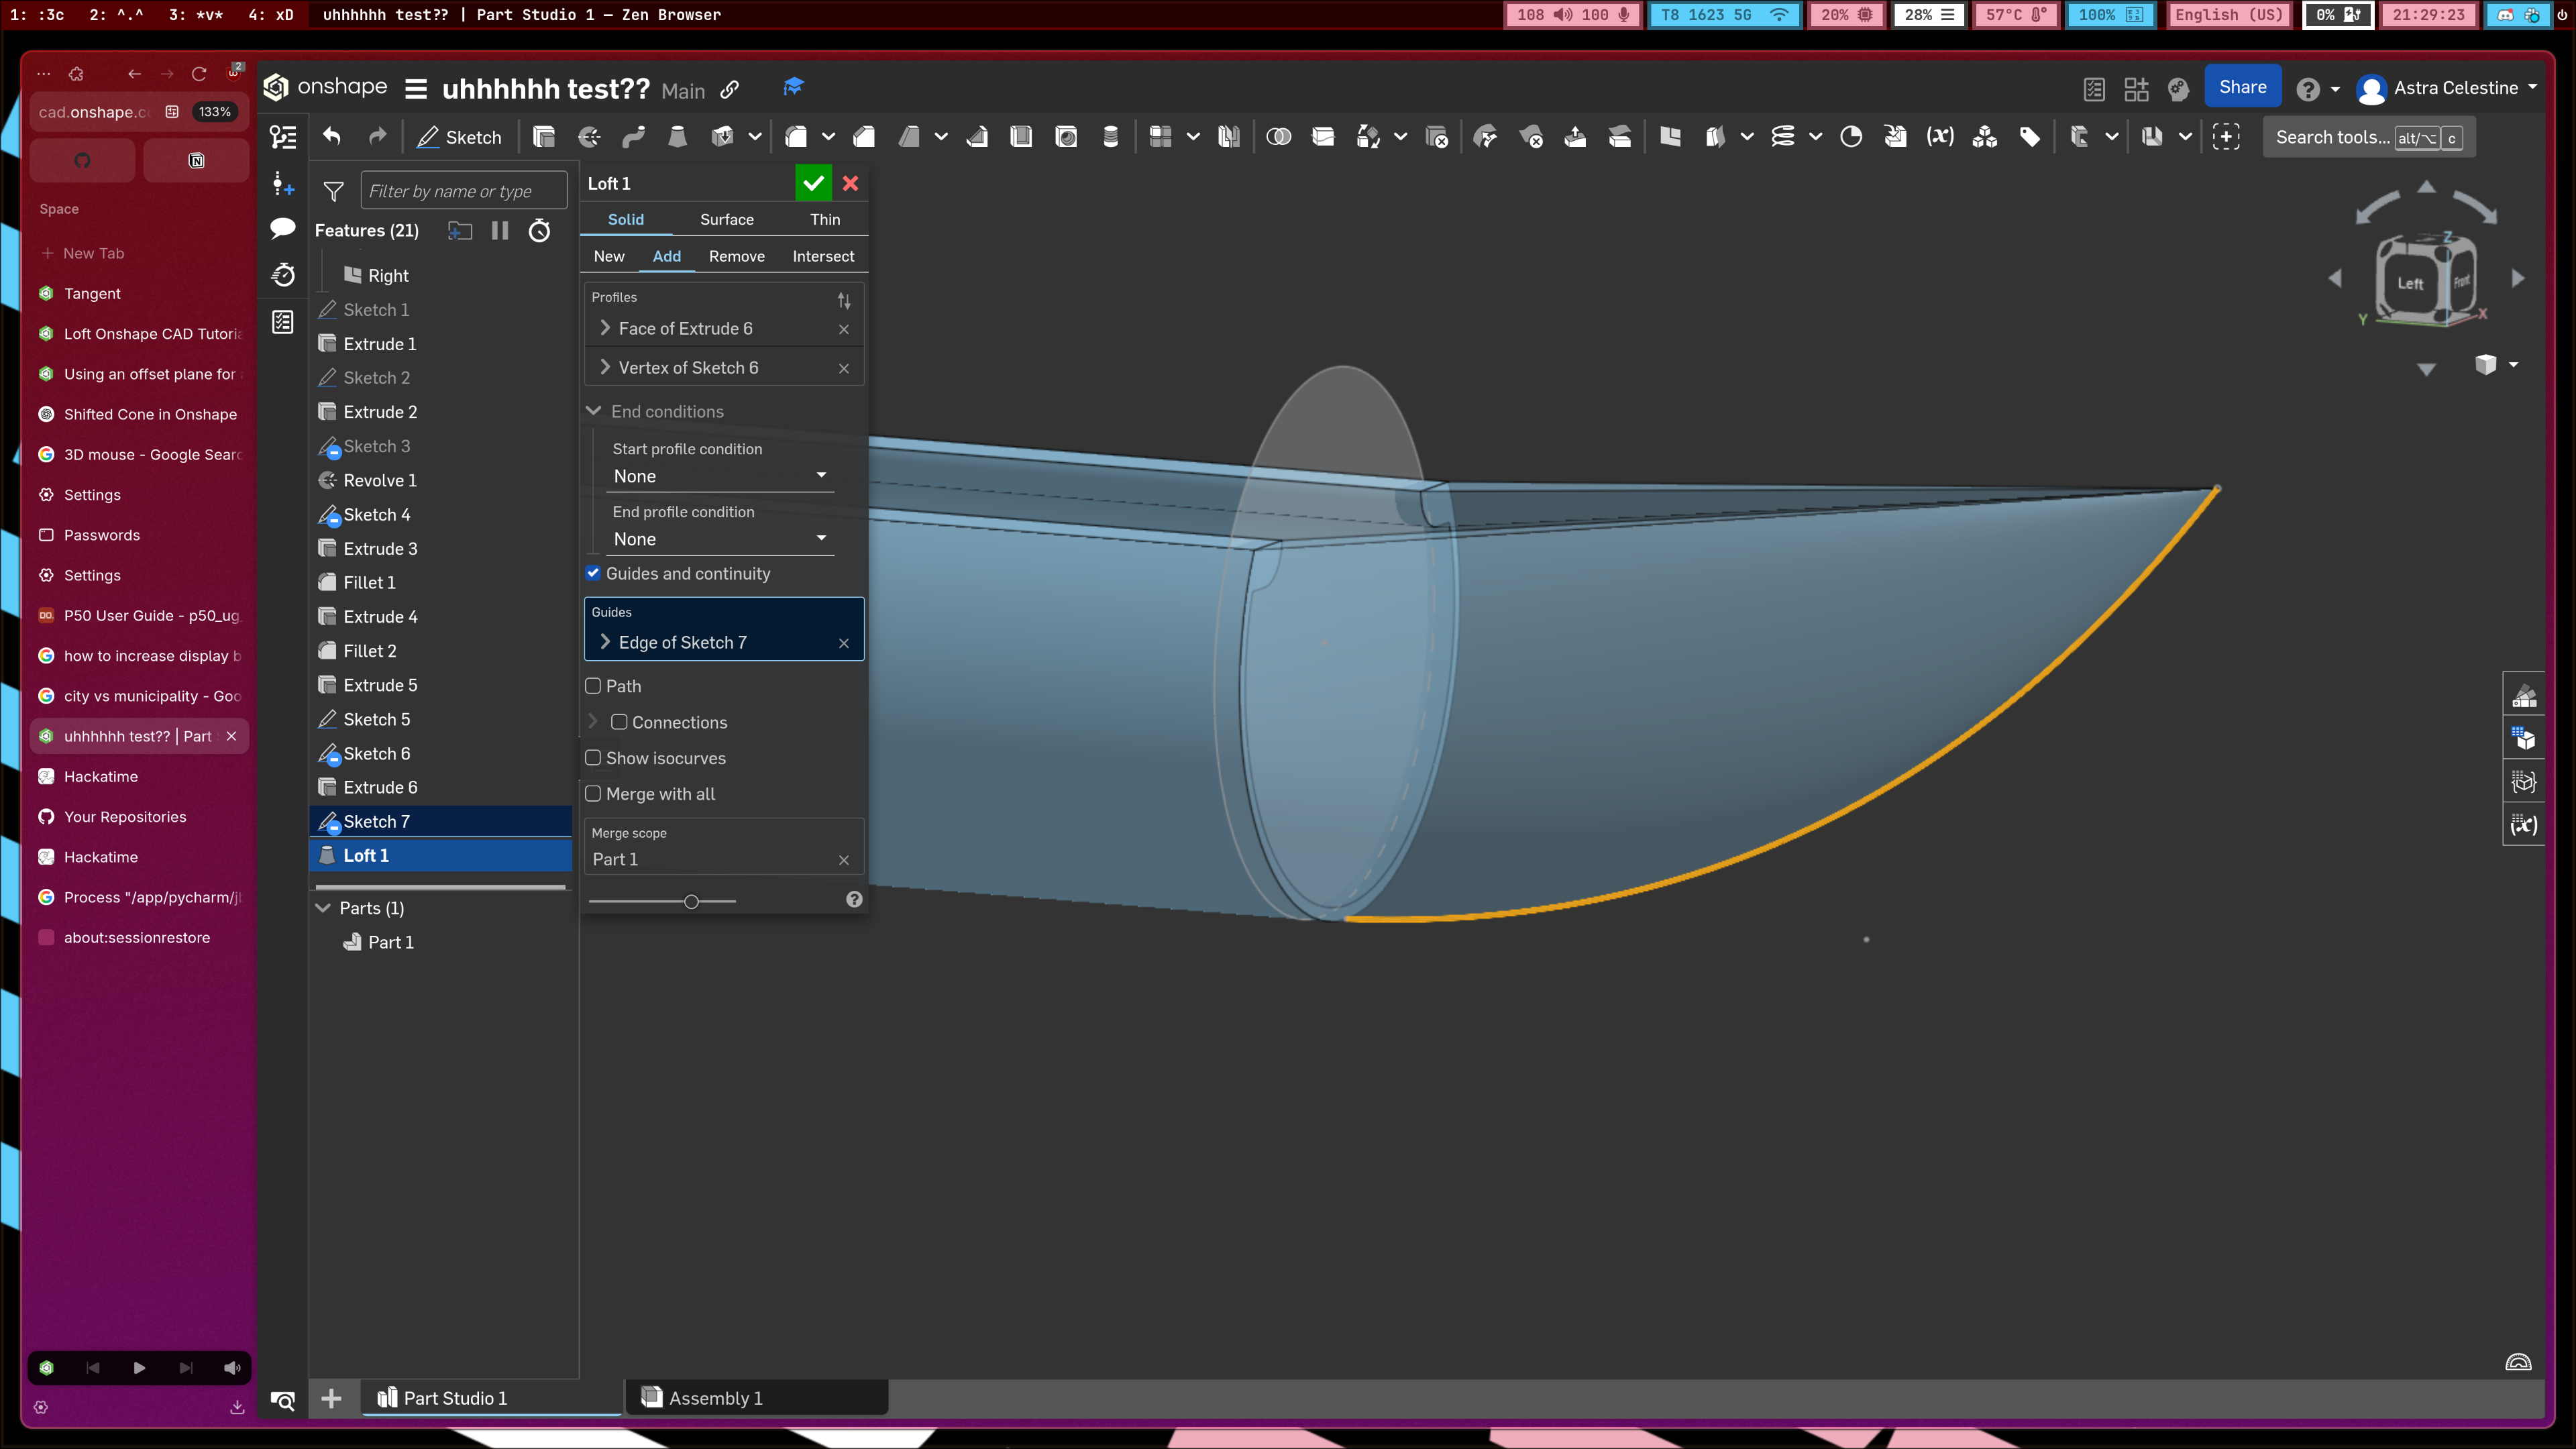Click the Boolean tool icon
The image size is (2576, 1449).
(x=1278, y=137)
